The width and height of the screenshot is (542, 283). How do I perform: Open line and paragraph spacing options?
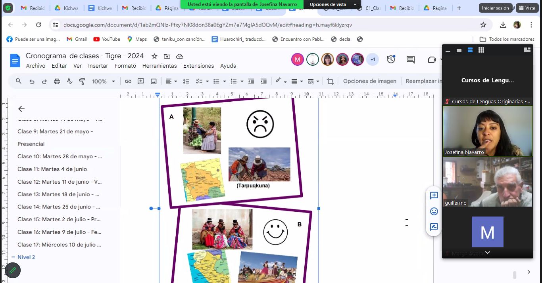click(186, 81)
